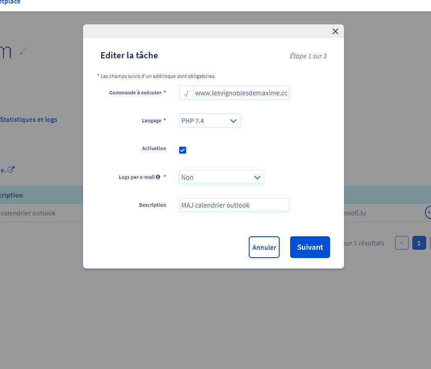Click the external link icon on the left
This screenshot has width=431, height=369.
pyautogui.click(x=11, y=169)
